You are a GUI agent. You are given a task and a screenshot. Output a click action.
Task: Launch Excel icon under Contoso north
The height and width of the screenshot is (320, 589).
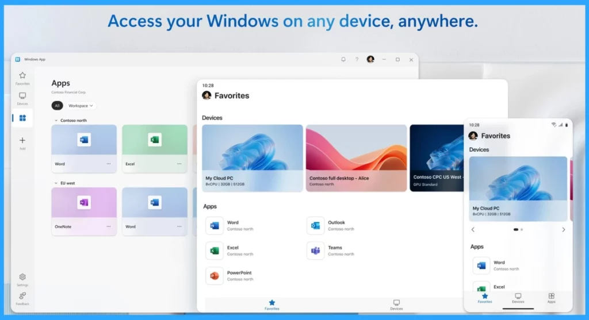(x=154, y=140)
